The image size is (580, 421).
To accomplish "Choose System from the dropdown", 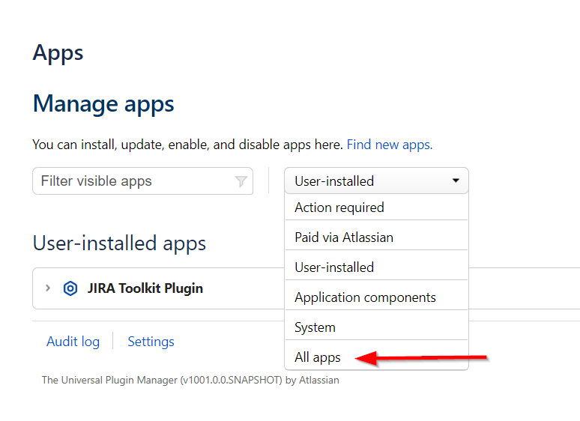I will (x=376, y=327).
